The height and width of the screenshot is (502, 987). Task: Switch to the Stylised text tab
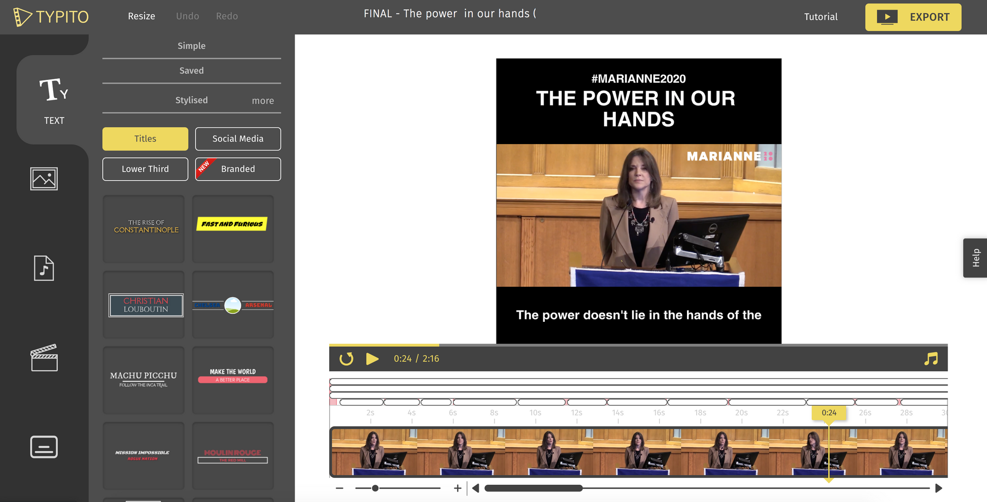(191, 100)
